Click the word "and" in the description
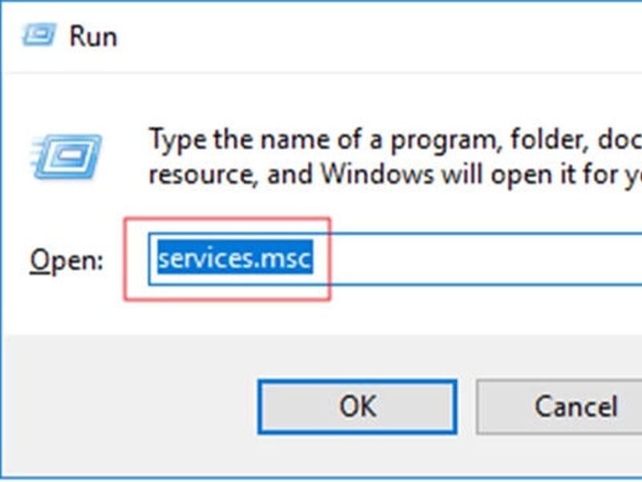Viewport: 642px width, 482px height. pos(289,174)
